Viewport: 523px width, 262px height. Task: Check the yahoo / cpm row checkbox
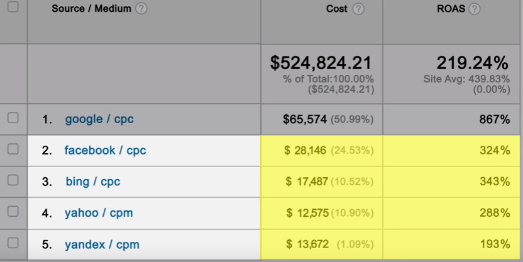point(13,211)
